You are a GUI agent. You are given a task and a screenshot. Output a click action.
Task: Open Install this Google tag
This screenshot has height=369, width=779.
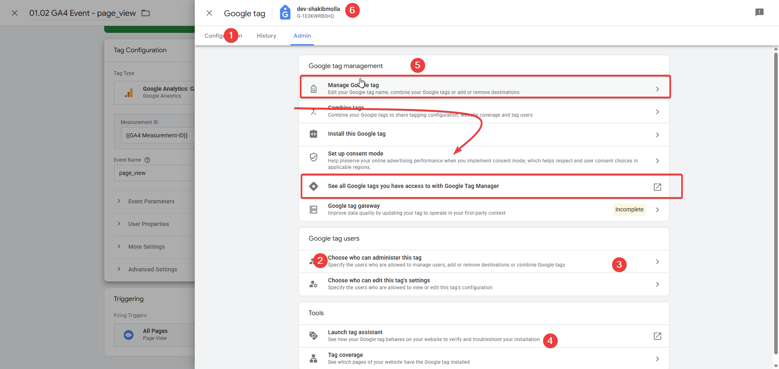coord(484,134)
